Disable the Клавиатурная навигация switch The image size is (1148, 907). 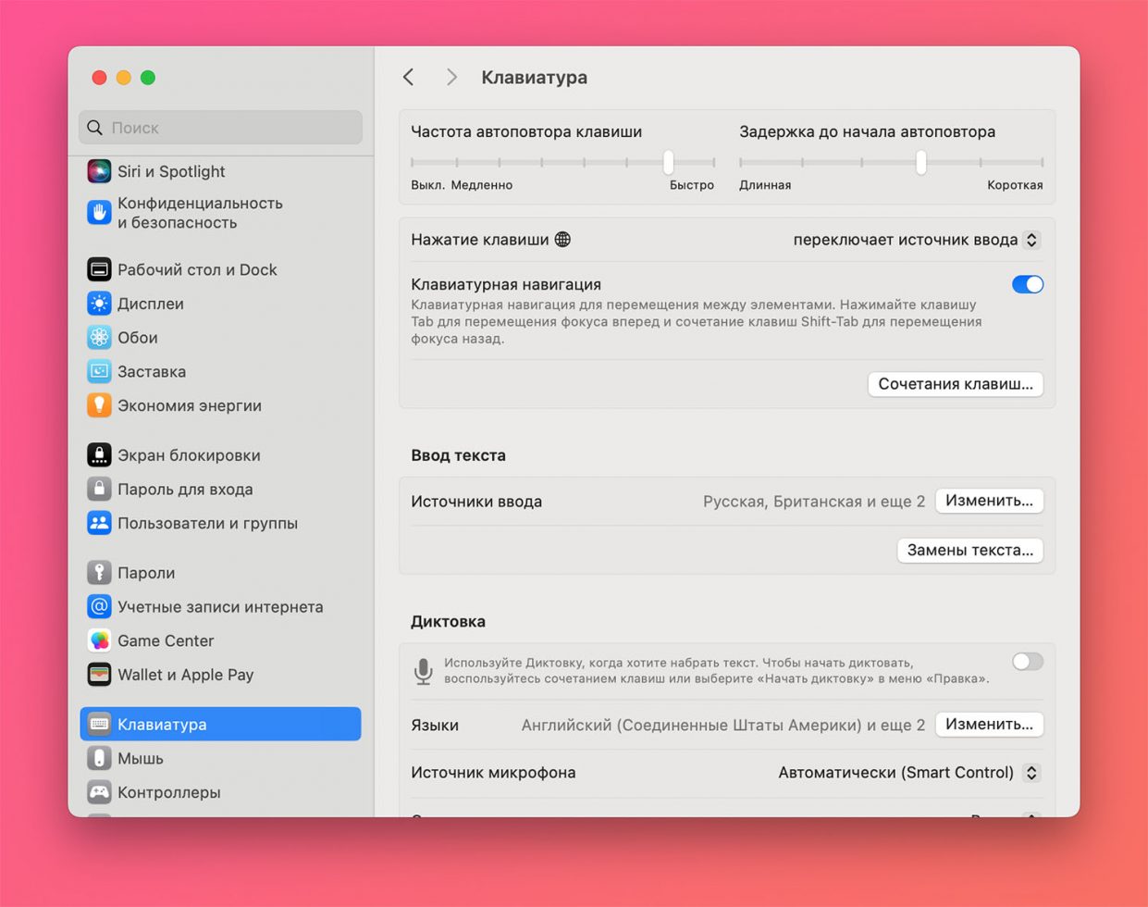pos(1028,284)
